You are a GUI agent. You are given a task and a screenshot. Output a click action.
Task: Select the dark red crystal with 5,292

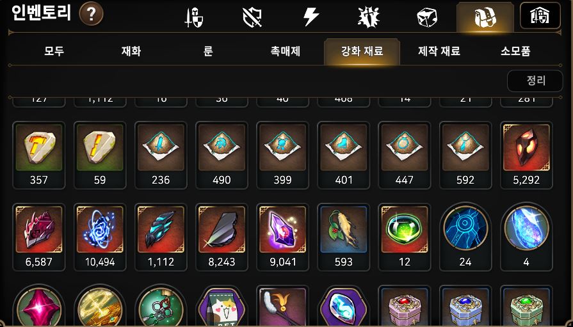coord(526,155)
